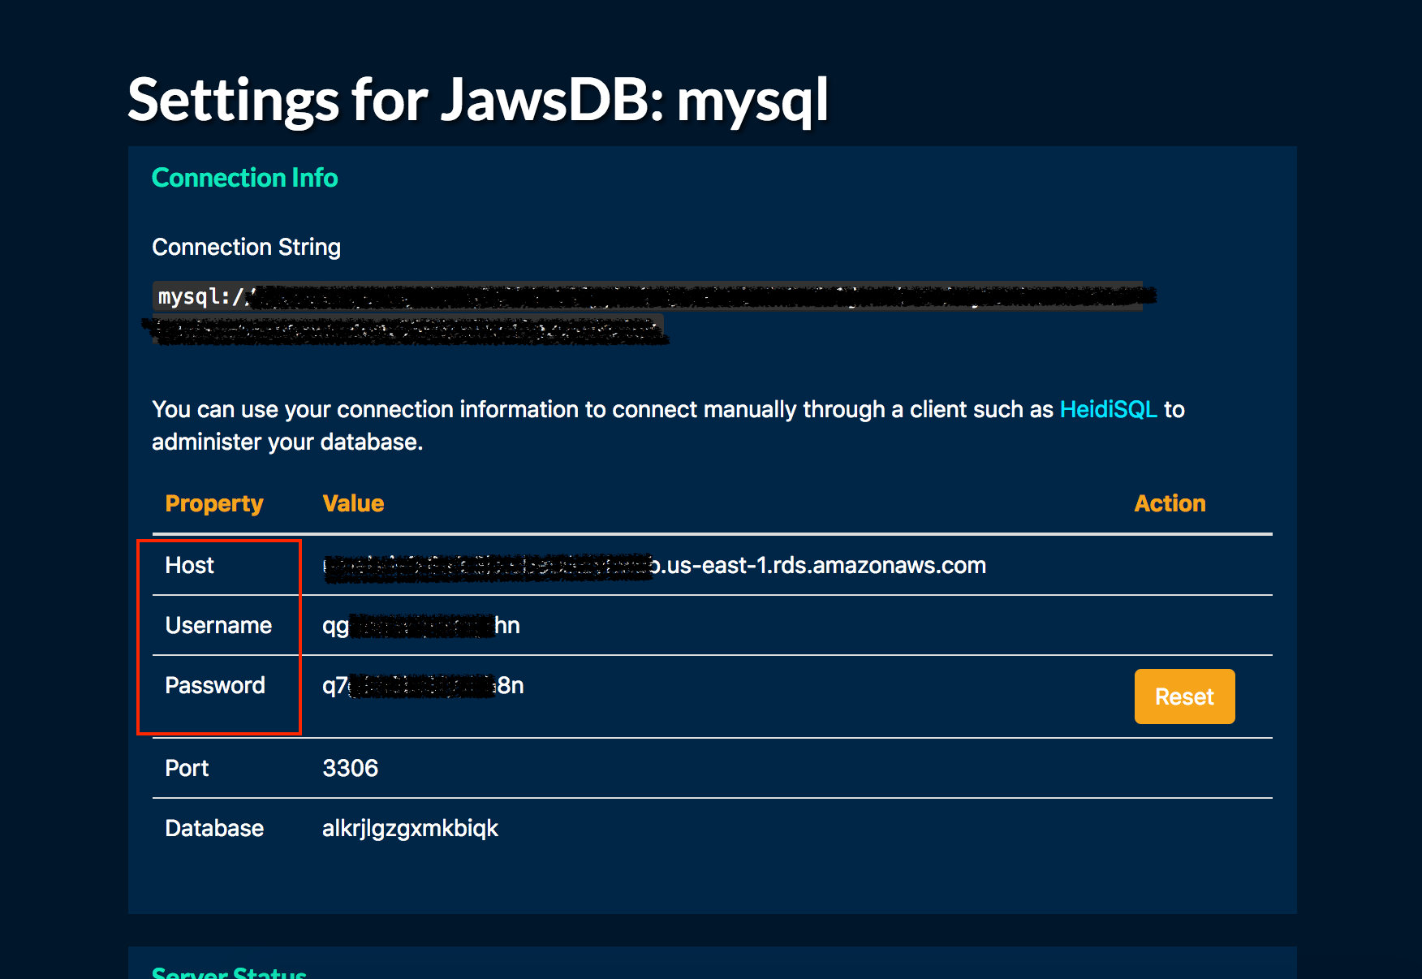
Task: Select the Property column header
Action: tap(214, 503)
